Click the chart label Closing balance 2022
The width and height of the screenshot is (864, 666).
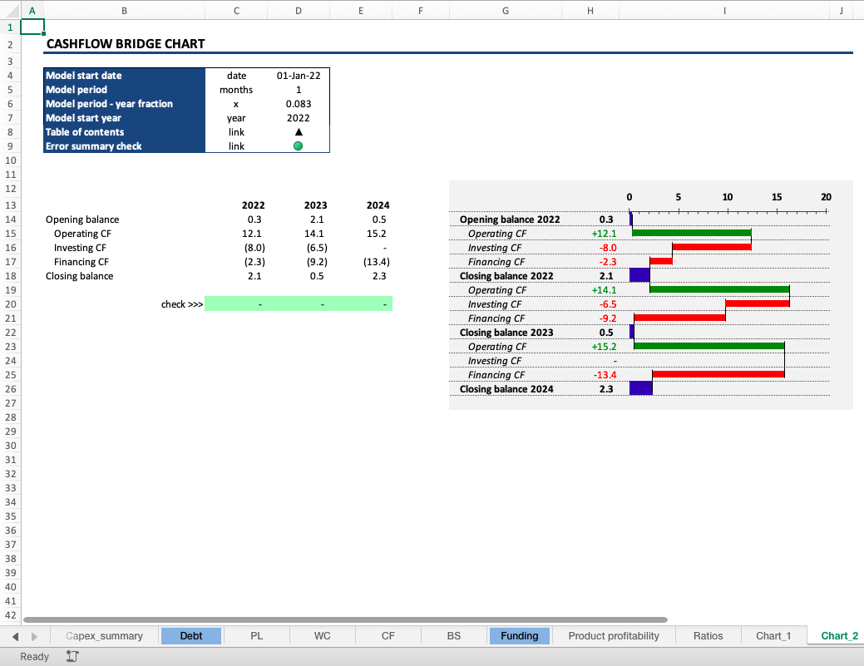point(506,276)
